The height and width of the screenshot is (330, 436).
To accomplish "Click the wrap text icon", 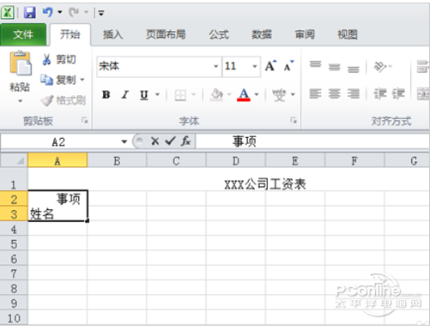I will [x=423, y=66].
